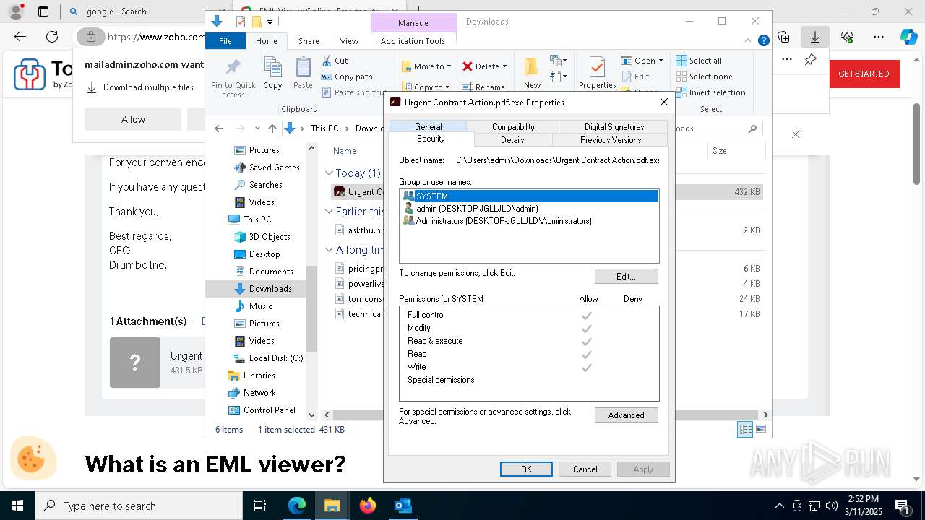Click Select none in ribbon
Screen dimensions: 925x520
click(704, 77)
